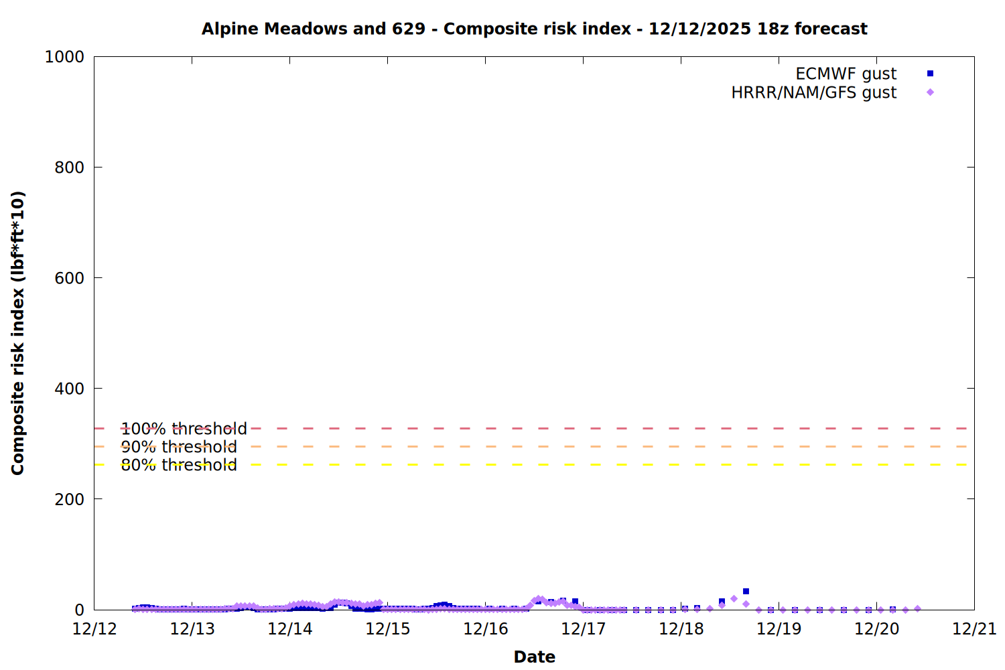Click the ECMWF gust legend label
Screen dimensions: 1005x670
846,74
